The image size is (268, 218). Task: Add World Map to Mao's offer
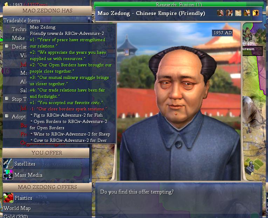17,208
